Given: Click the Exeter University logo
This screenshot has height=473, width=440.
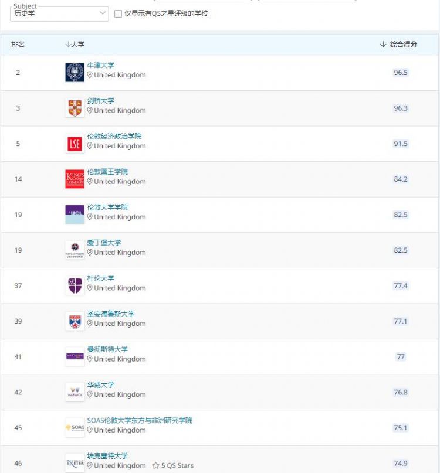Looking at the screenshot, I should (74, 462).
